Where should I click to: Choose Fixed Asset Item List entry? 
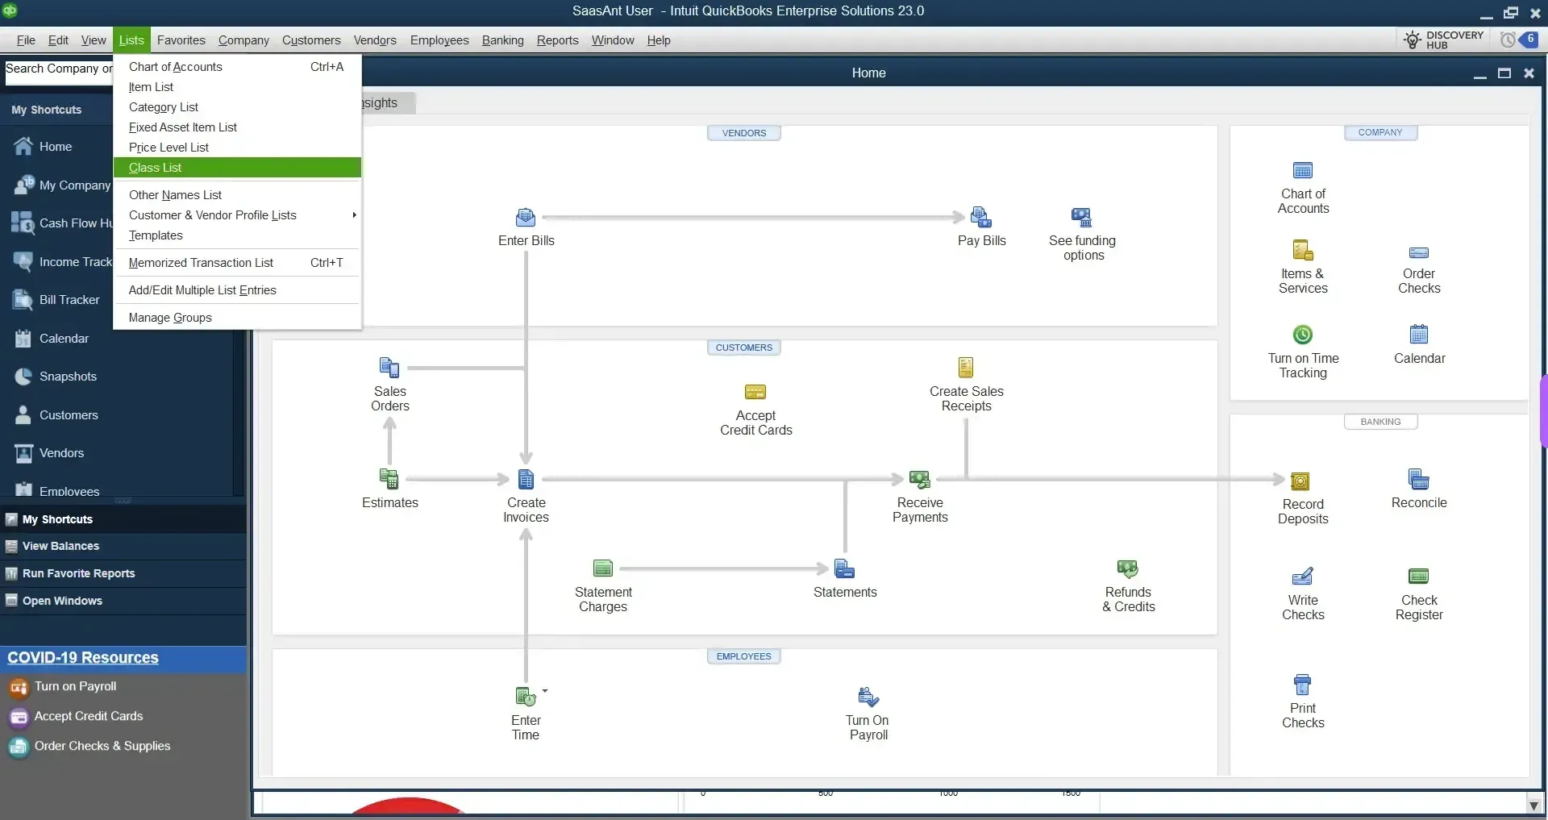point(237,127)
